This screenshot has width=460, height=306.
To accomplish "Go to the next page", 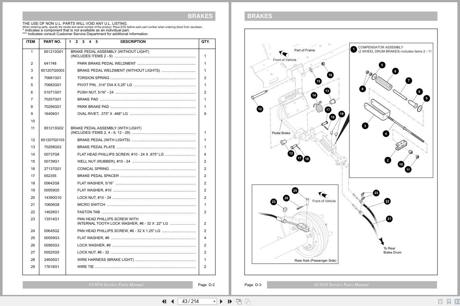I will pyautogui.click(x=221, y=302).
